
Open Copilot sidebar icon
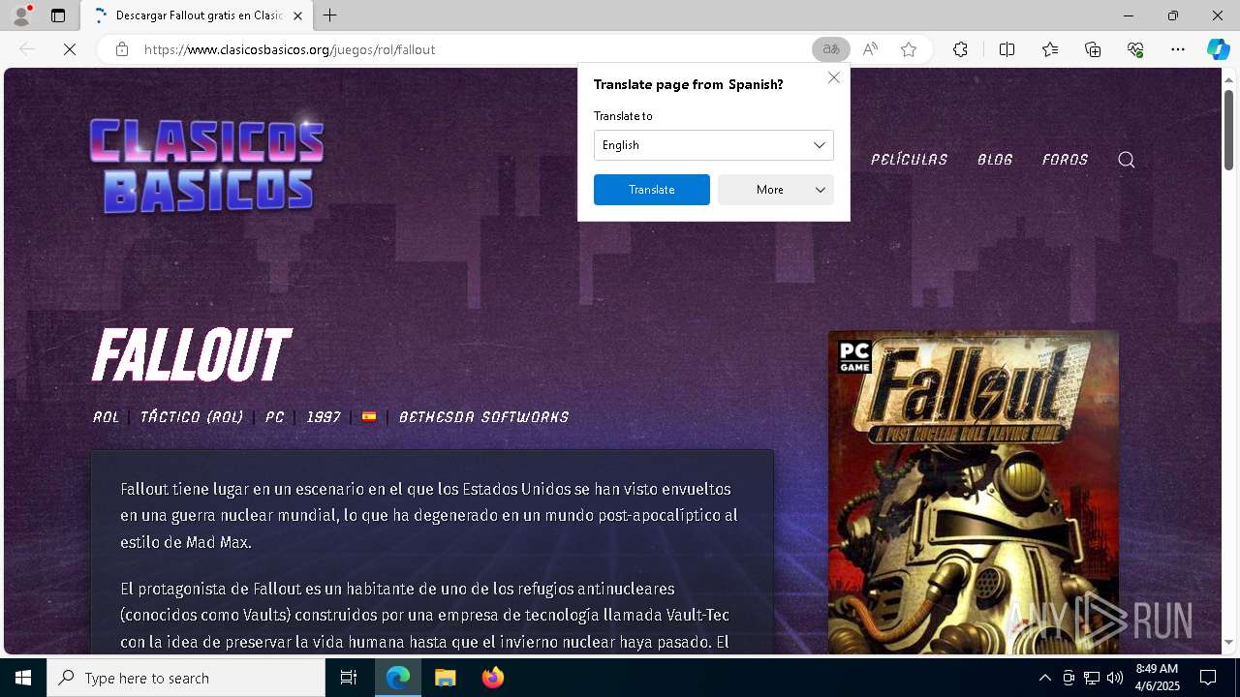pyautogui.click(x=1218, y=49)
